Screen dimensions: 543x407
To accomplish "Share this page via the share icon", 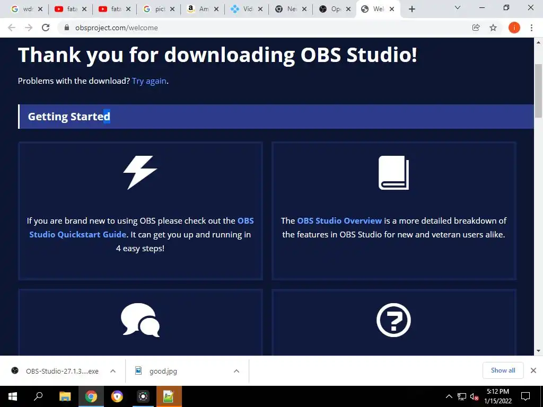I will [x=476, y=28].
